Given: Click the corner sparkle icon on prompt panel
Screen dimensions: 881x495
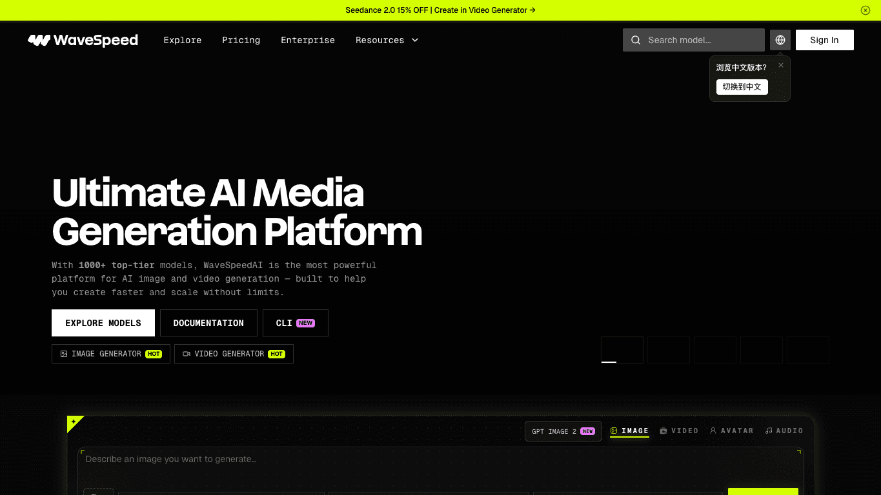Looking at the screenshot, I should coord(74,422).
